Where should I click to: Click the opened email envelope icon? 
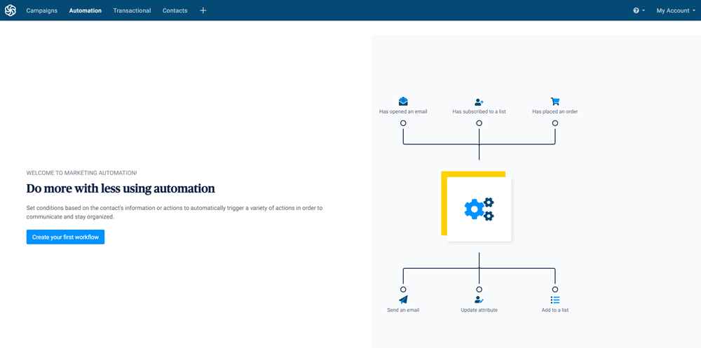point(403,102)
